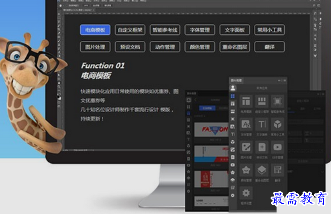Open 程序设置 gear tile in the plugin grid
This screenshot has height=214, width=331.
(246, 193)
